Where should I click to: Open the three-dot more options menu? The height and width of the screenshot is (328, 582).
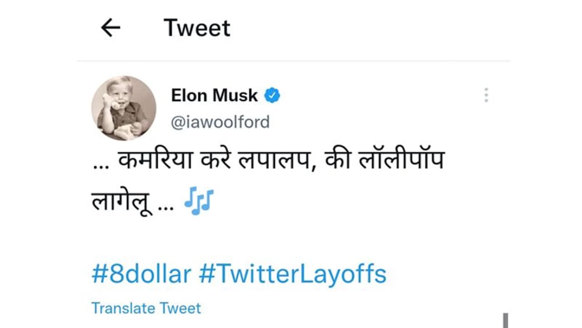(486, 95)
